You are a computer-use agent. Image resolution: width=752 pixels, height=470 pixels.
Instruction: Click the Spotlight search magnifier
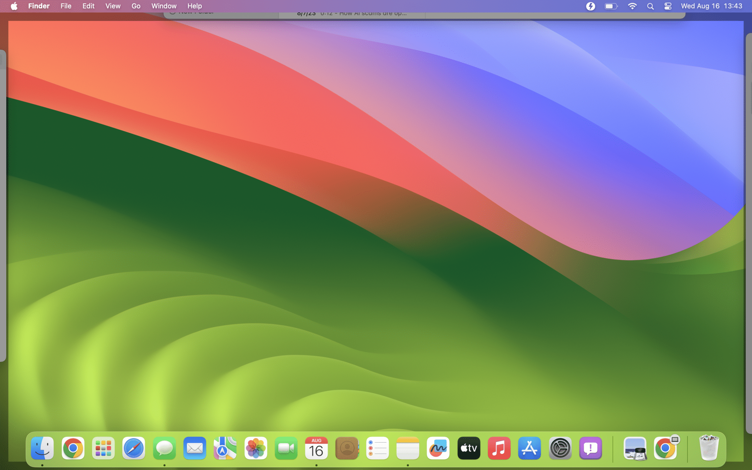point(650,6)
